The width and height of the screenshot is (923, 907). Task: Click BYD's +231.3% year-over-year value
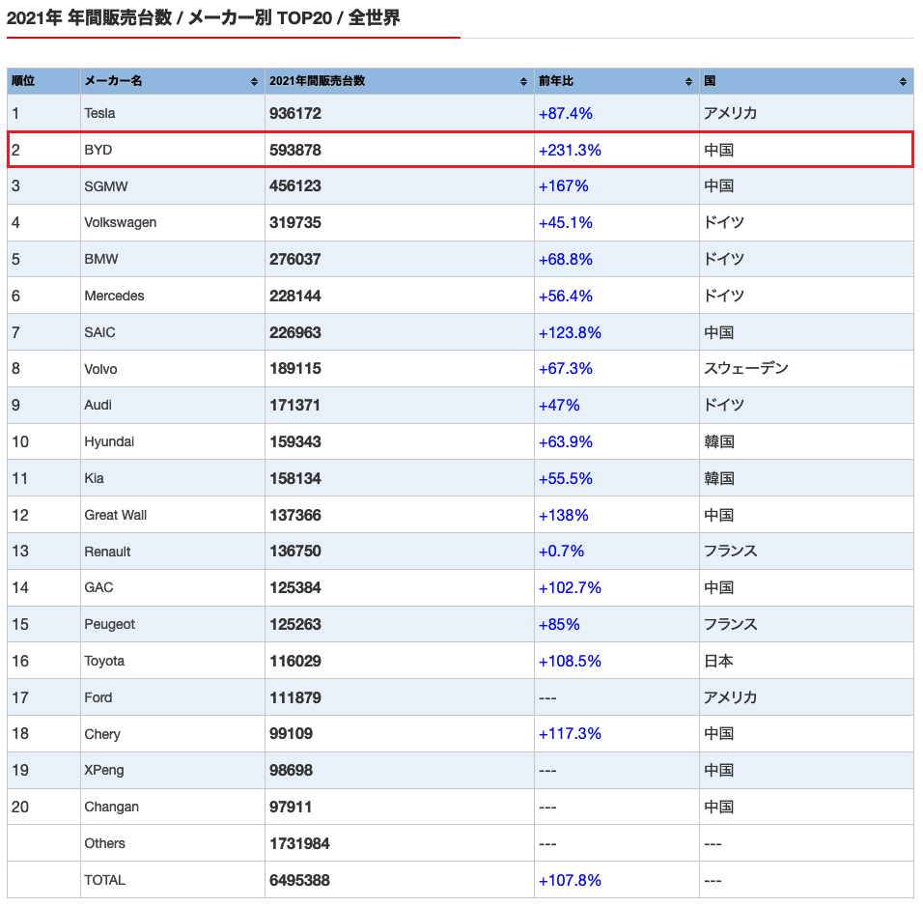coord(570,150)
